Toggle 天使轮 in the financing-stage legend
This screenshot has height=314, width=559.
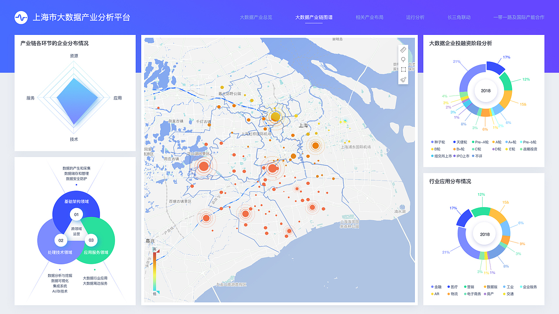point(459,142)
